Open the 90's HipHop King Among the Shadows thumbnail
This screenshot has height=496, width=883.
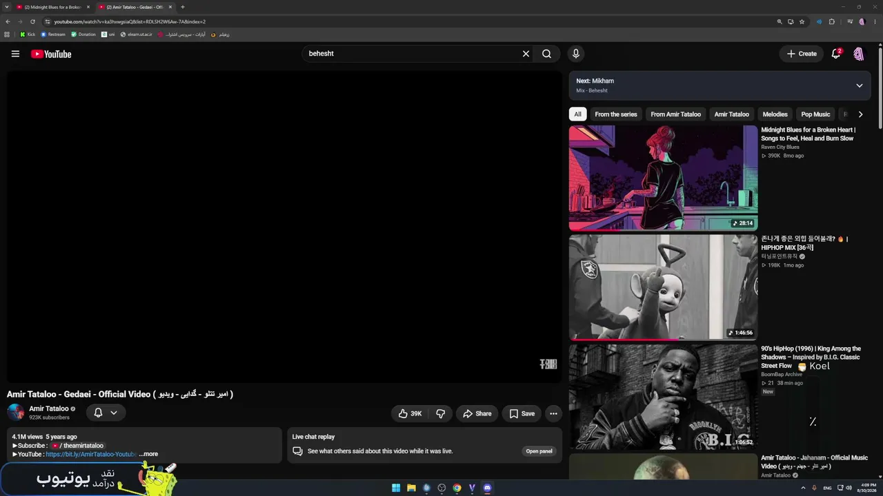click(663, 397)
